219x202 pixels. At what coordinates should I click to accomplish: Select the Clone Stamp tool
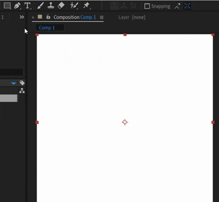click(51, 5)
